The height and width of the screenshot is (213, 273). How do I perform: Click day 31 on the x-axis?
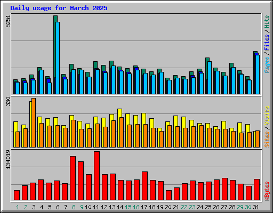(256, 207)
